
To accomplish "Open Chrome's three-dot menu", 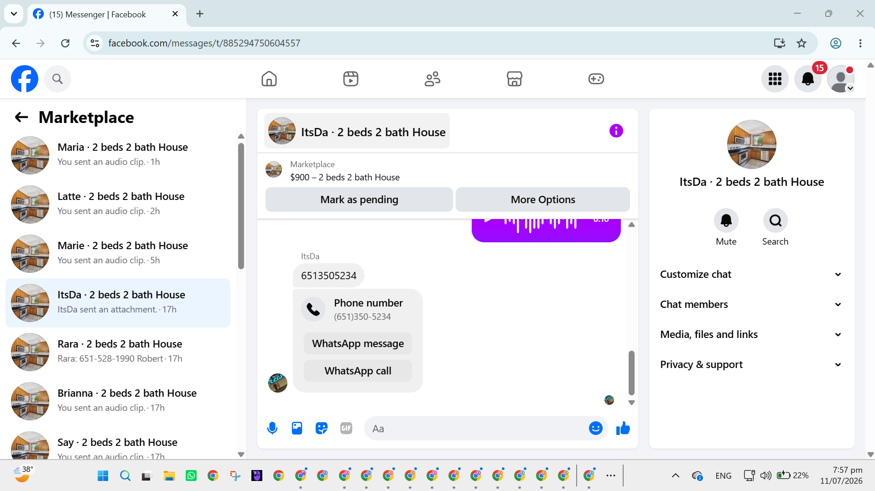I will tap(860, 43).
